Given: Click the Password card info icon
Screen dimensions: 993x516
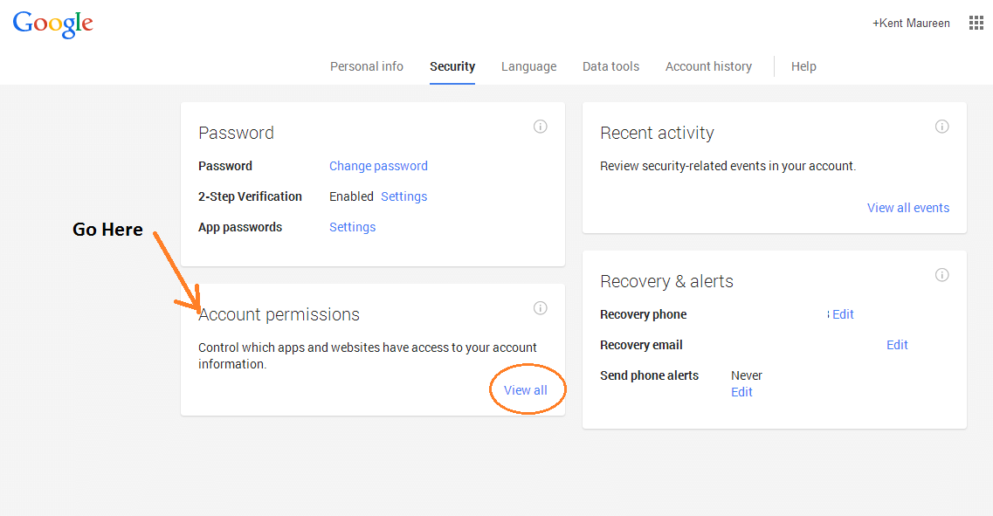Looking at the screenshot, I should [540, 127].
